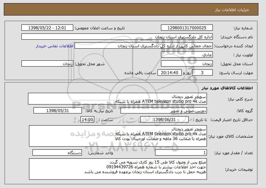Click the time field 14:00
Image resolution: width=266 pixels, height=188 pixels.
click(x=87, y=120)
